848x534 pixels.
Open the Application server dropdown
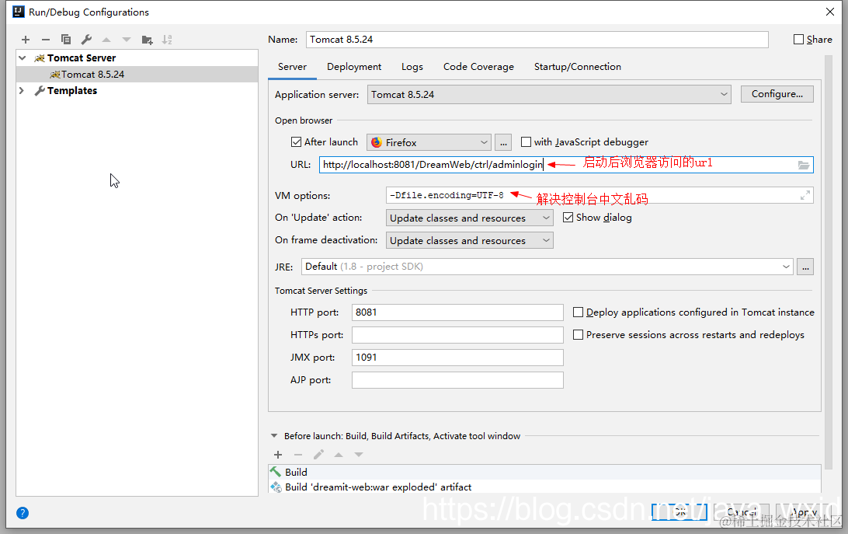pyautogui.click(x=549, y=94)
